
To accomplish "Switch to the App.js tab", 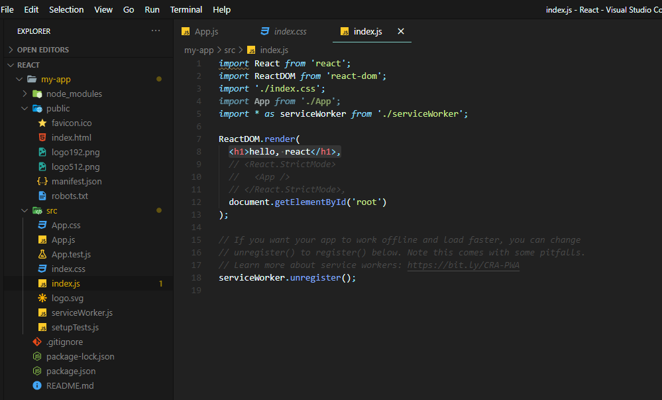I will coord(207,31).
